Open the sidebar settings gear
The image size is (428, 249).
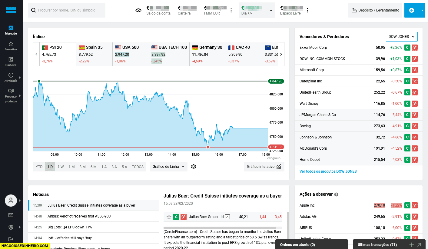click(x=11, y=227)
